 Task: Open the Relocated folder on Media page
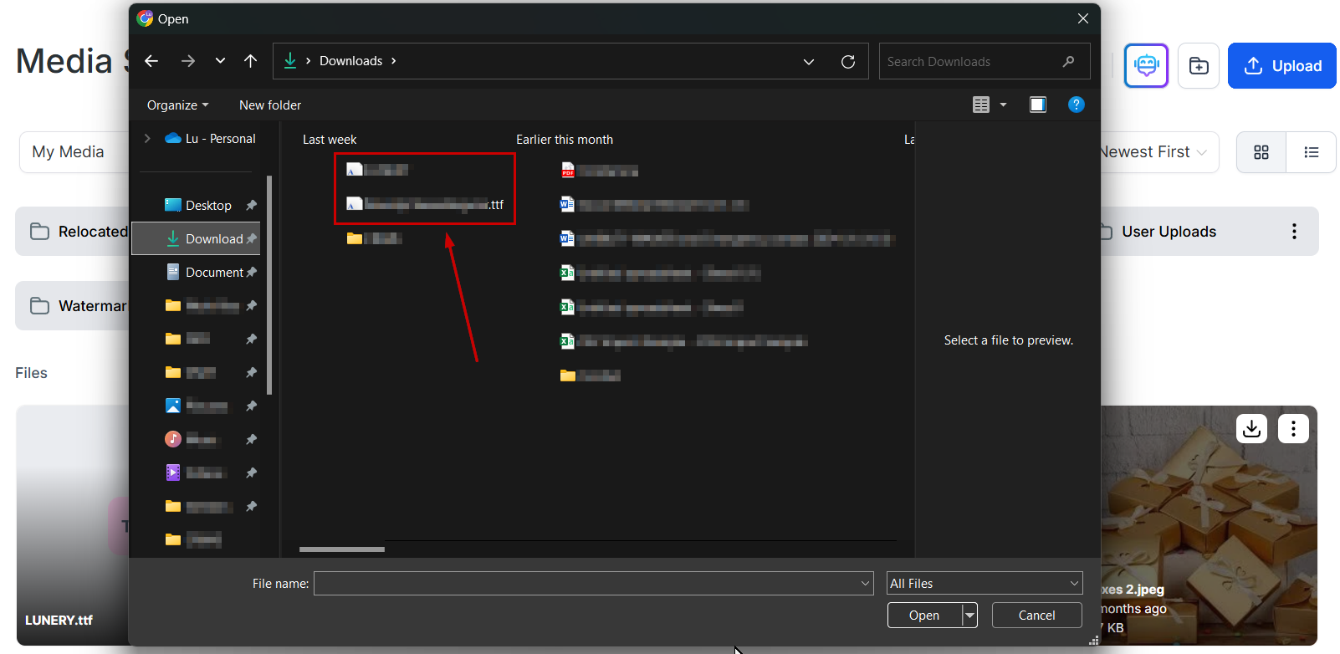click(x=74, y=232)
